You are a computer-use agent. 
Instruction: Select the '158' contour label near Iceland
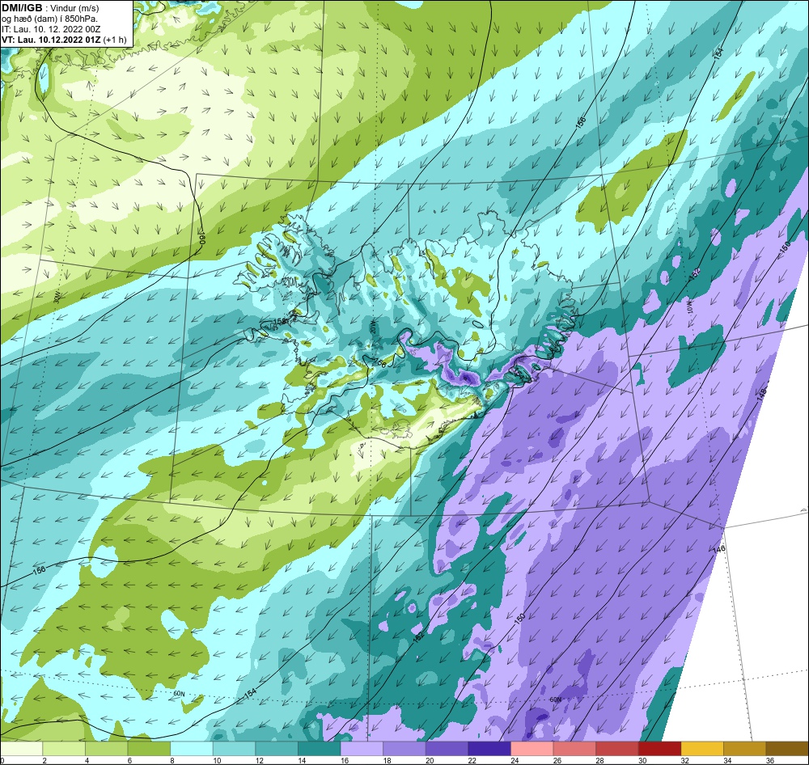click(x=279, y=321)
